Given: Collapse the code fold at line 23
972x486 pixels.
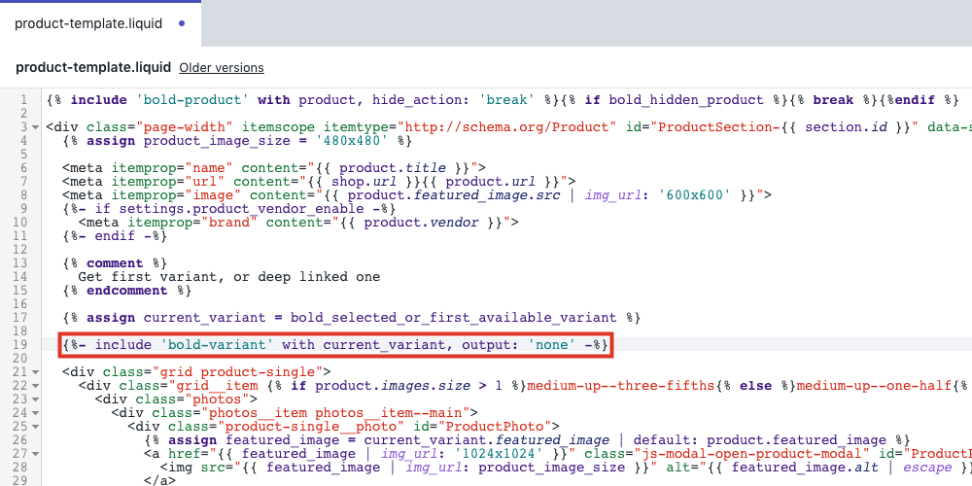Looking at the screenshot, I should [35, 399].
